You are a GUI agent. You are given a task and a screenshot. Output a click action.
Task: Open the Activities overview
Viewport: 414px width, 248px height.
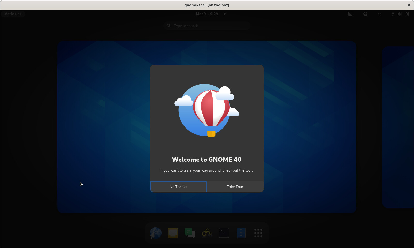tap(13, 14)
